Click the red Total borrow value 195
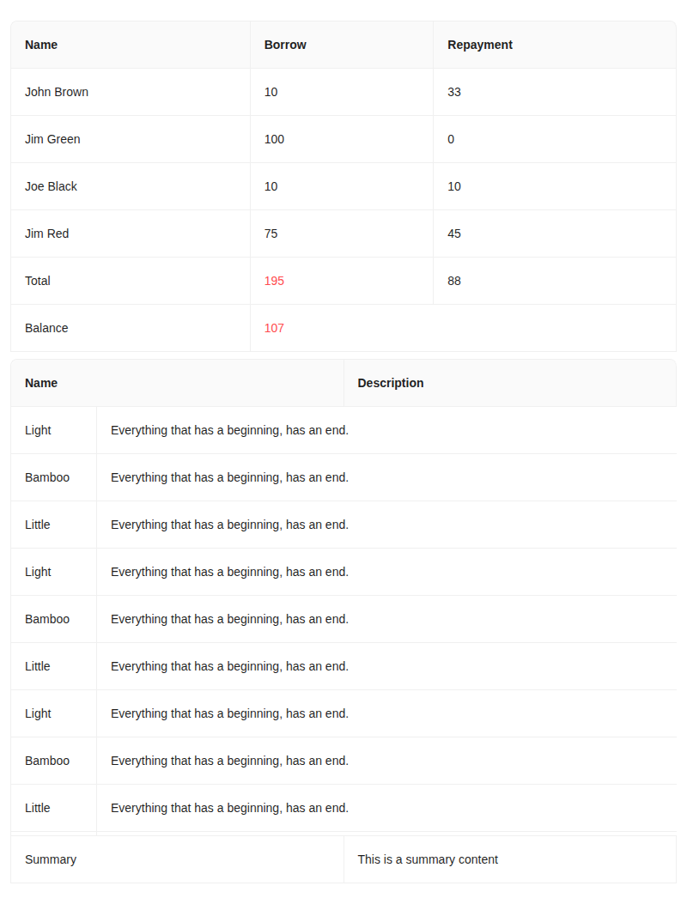Screen dimensions: 687x904 pyautogui.click(x=274, y=281)
